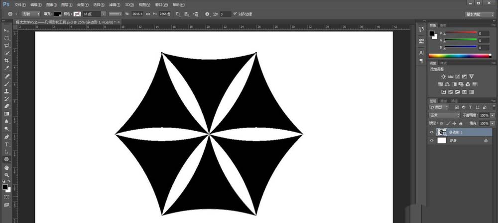Image resolution: width=498 pixels, height=223 pixels.
Task: Click the Brightness/Contrast adjustment icon
Action: click(x=443, y=76)
